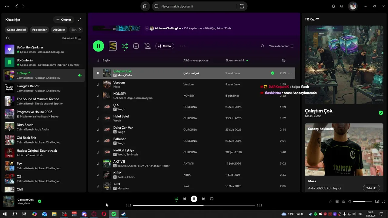The height and width of the screenshot is (218, 388).
Task: Search within the playlist
Action: [263, 46]
